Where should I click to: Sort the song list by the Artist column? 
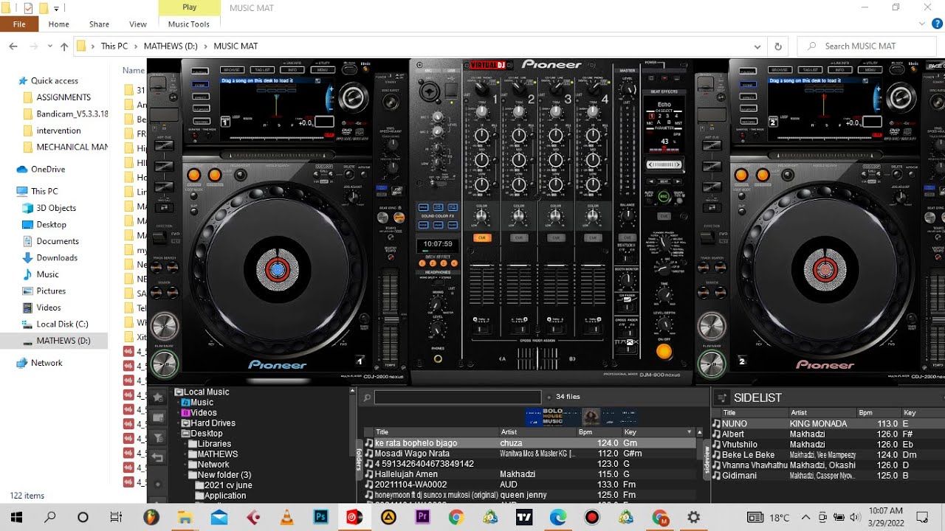coord(537,432)
